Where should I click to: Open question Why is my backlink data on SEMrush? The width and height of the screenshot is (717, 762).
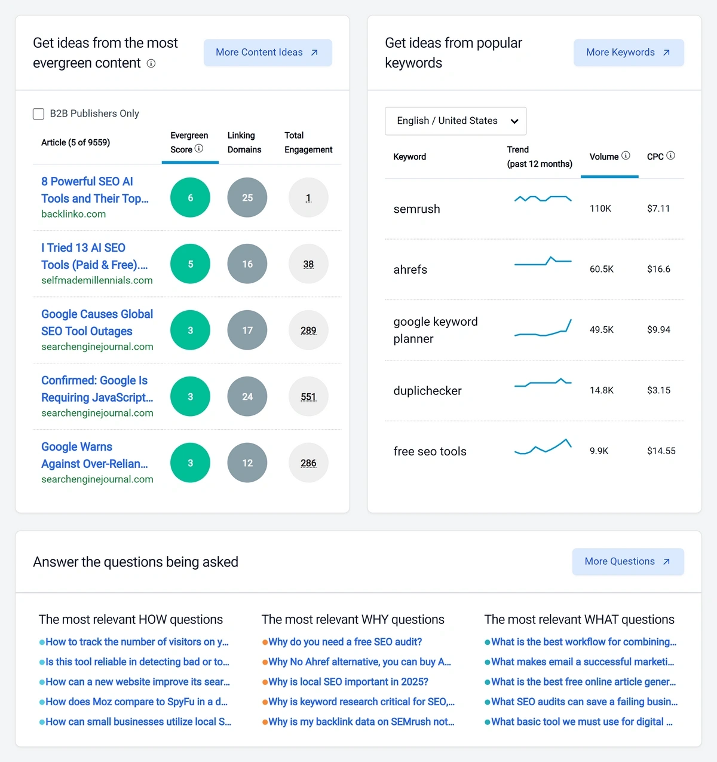coord(361,722)
